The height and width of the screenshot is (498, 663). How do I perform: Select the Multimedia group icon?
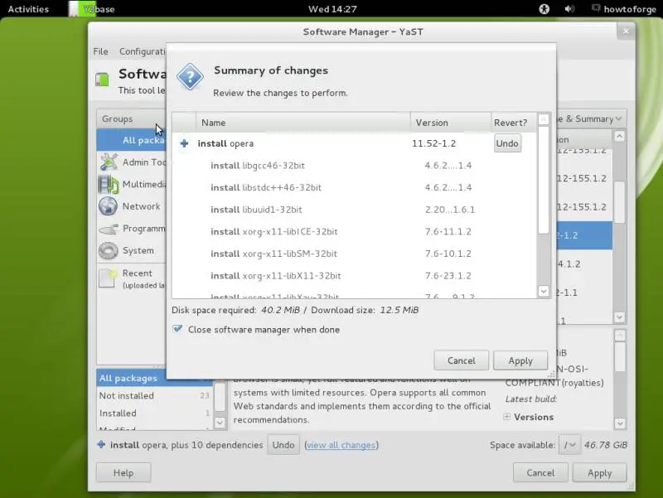(x=109, y=184)
